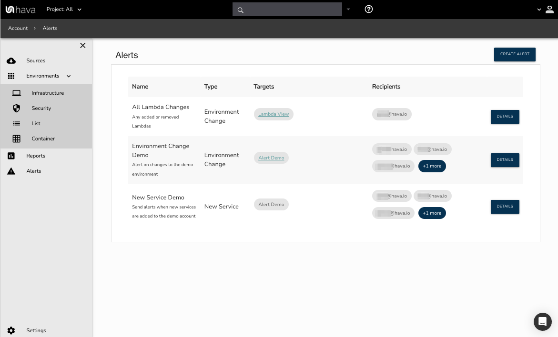This screenshot has height=337, width=558.
Task: Click the Container grid icon
Action: pyautogui.click(x=17, y=139)
